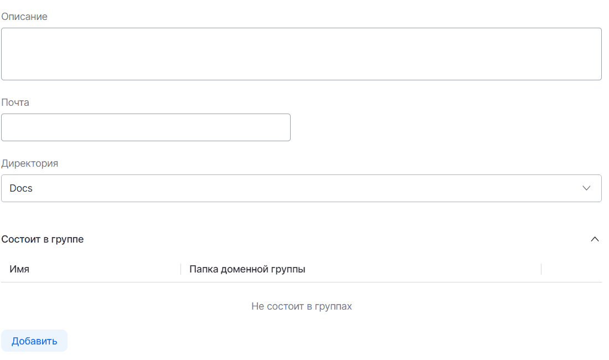The width and height of the screenshot is (609, 360).
Task: Click the Состоит в группе section title
Action: pos(43,239)
